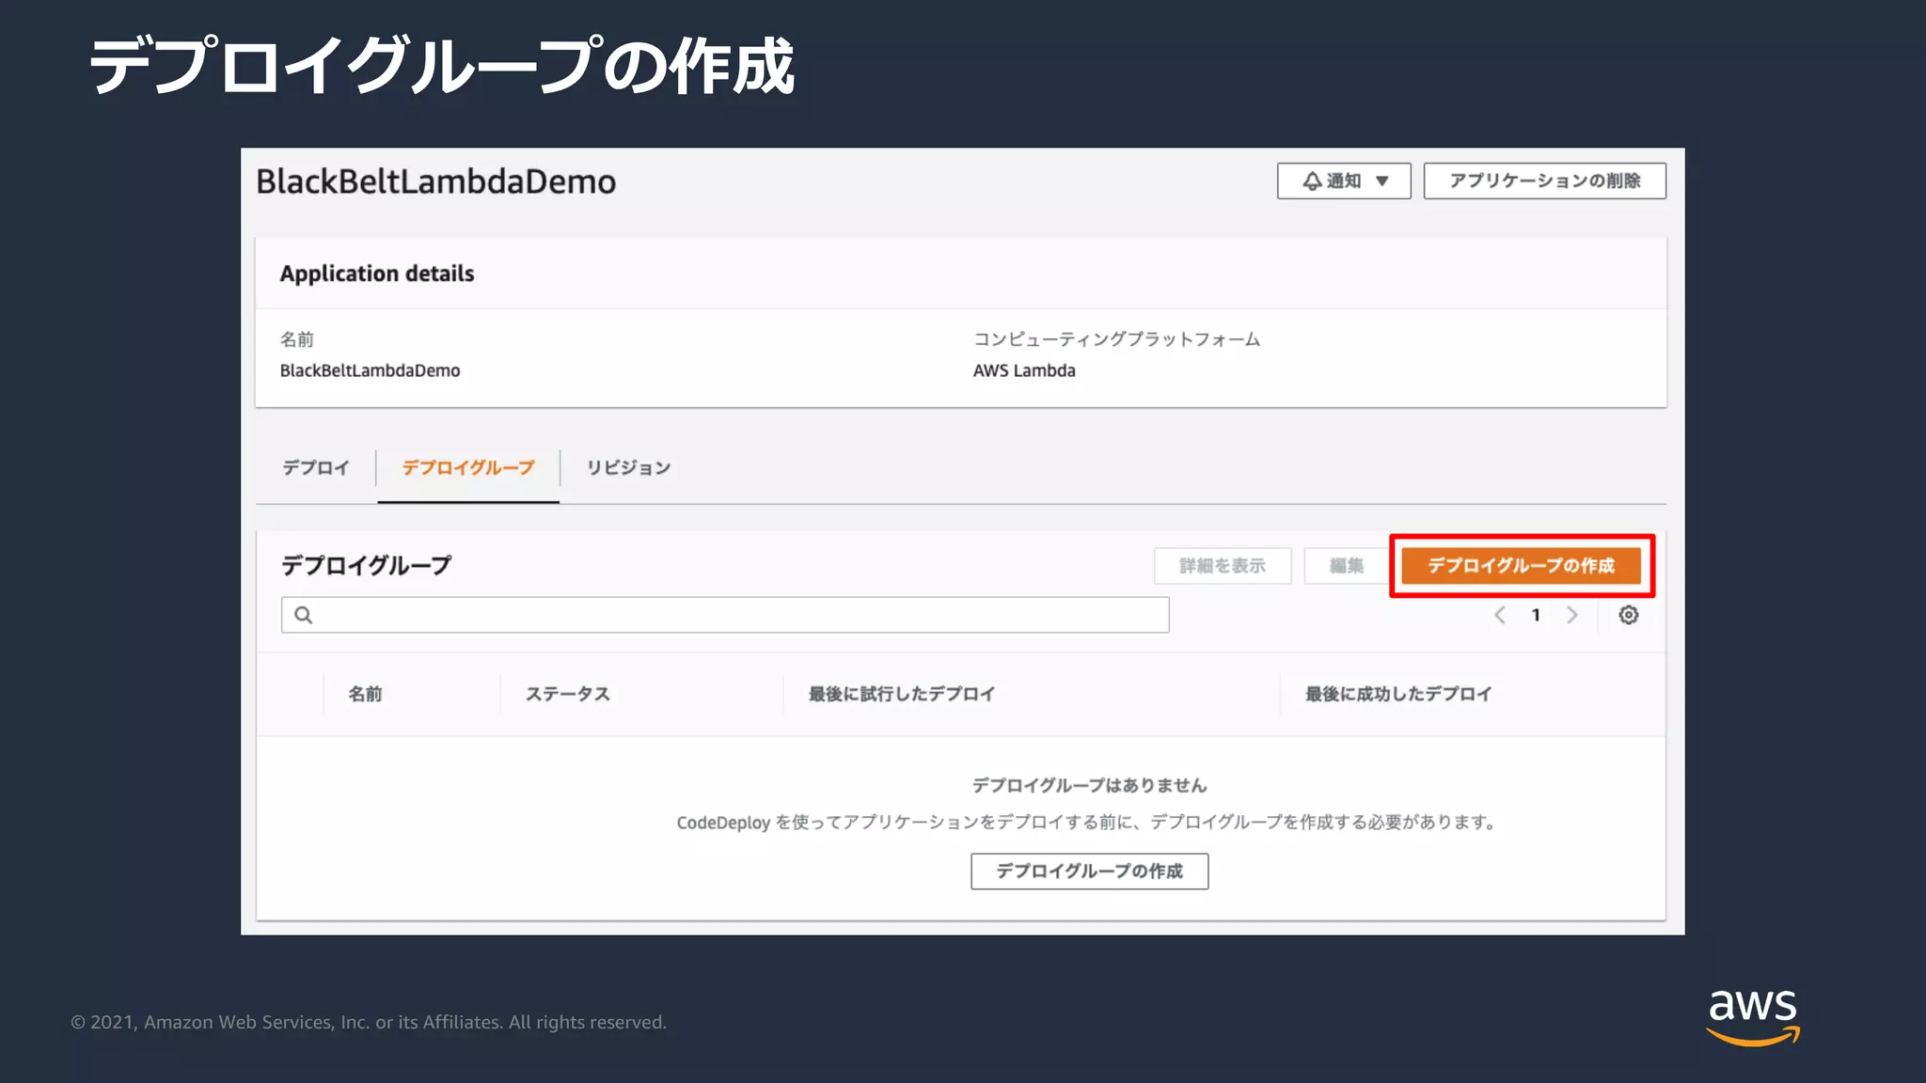Click the white デプロイグループの作成 button in empty state

1089,871
